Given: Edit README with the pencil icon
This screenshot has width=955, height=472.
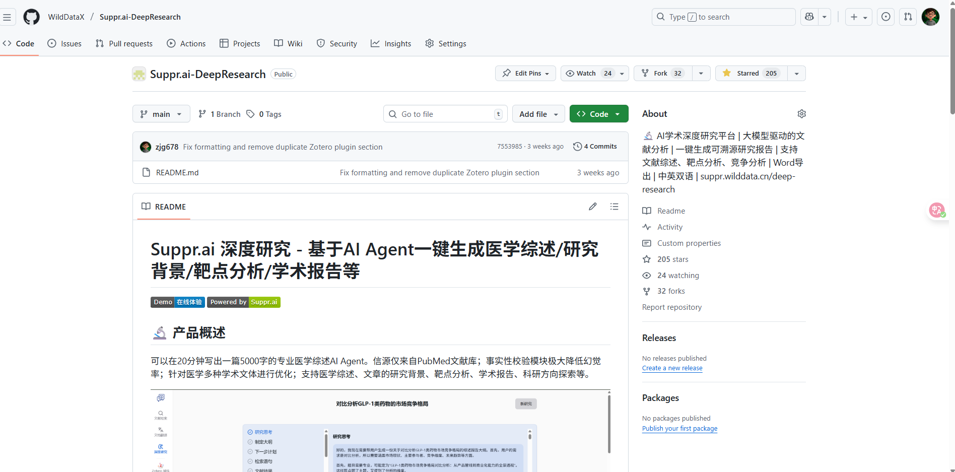Looking at the screenshot, I should (x=593, y=207).
